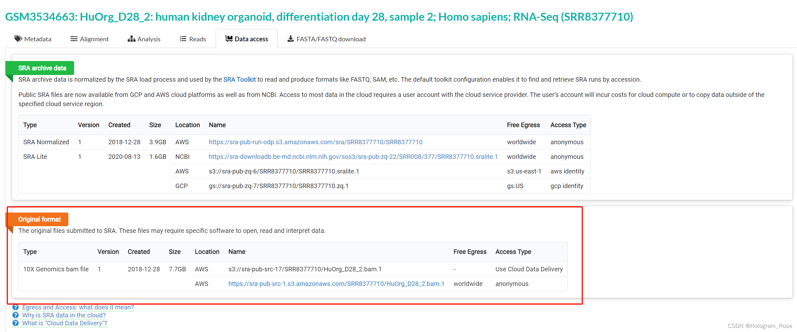Open the Reads tab
The height and width of the screenshot is (332, 797).
tap(193, 39)
